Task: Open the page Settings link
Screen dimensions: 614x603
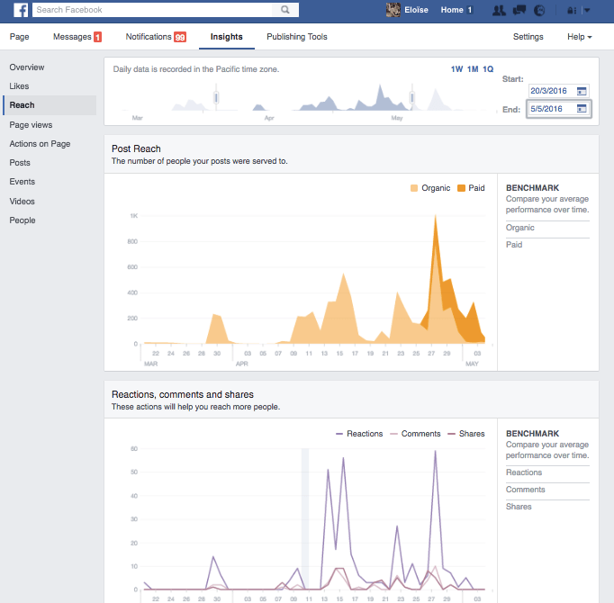Action: pyautogui.click(x=528, y=37)
